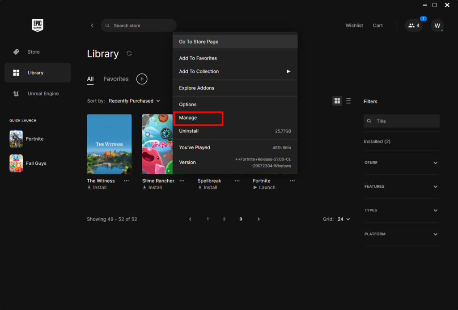Open the Store section in sidebar
The image size is (458, 310).
click(x=38, y=52)
